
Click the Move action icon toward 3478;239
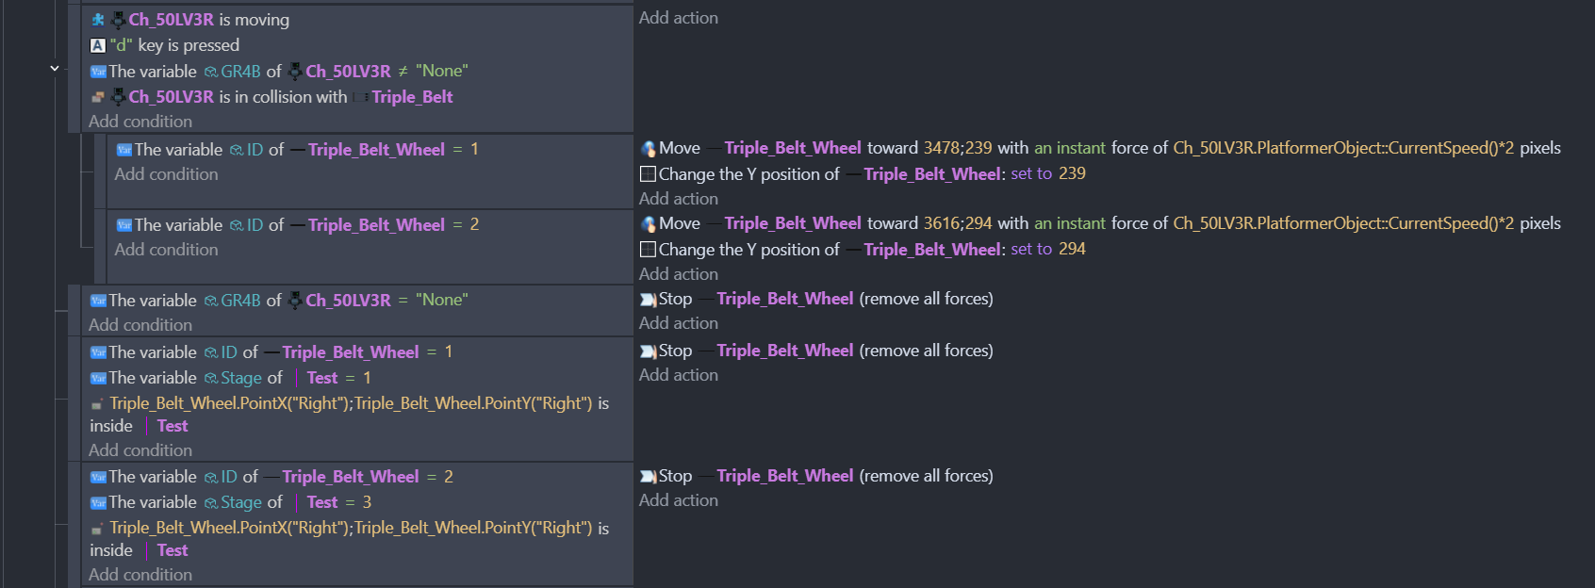click(649, 148)
